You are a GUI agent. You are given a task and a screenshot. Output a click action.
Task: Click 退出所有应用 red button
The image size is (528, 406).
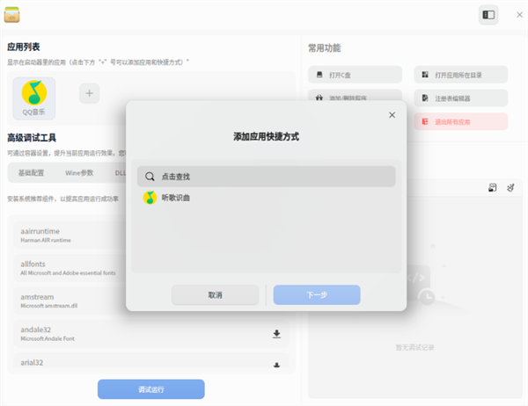(460, 122)
